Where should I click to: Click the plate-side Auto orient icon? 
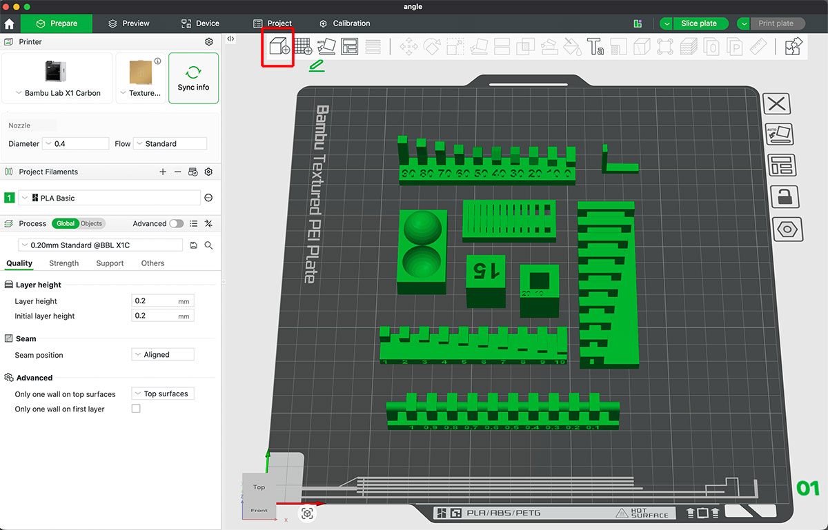[x=780, y=134]
